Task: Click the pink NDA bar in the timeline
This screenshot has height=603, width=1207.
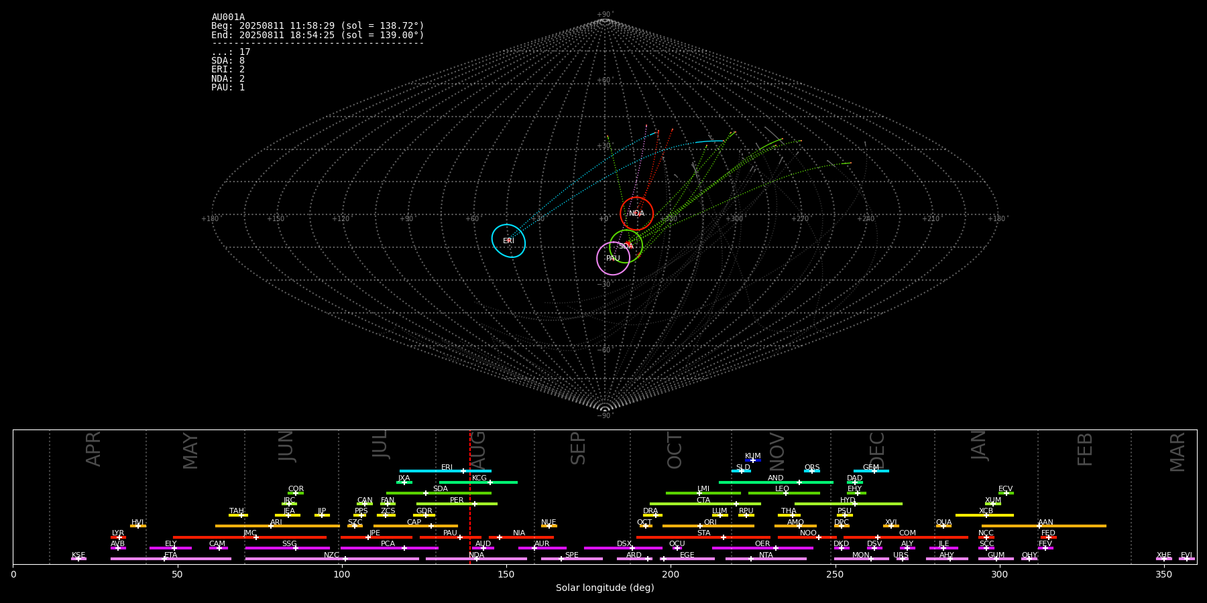Action: pyautogui.click(x=476, y=559)
